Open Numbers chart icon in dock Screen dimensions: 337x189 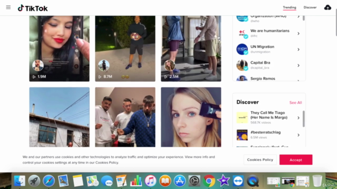coord(136,181)
